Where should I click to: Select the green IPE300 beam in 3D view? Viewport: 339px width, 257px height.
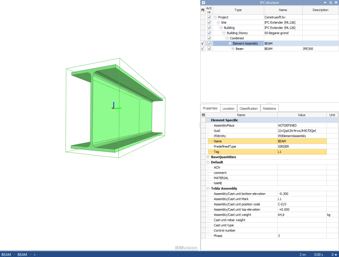[x=117, y=108]
